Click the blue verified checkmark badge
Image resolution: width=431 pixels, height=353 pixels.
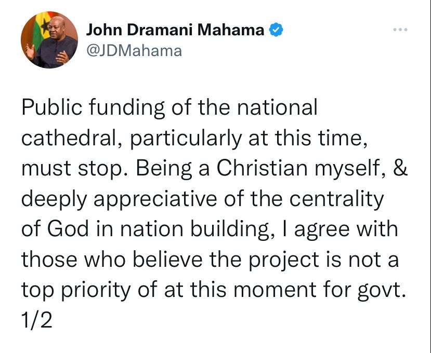(276, 30)
